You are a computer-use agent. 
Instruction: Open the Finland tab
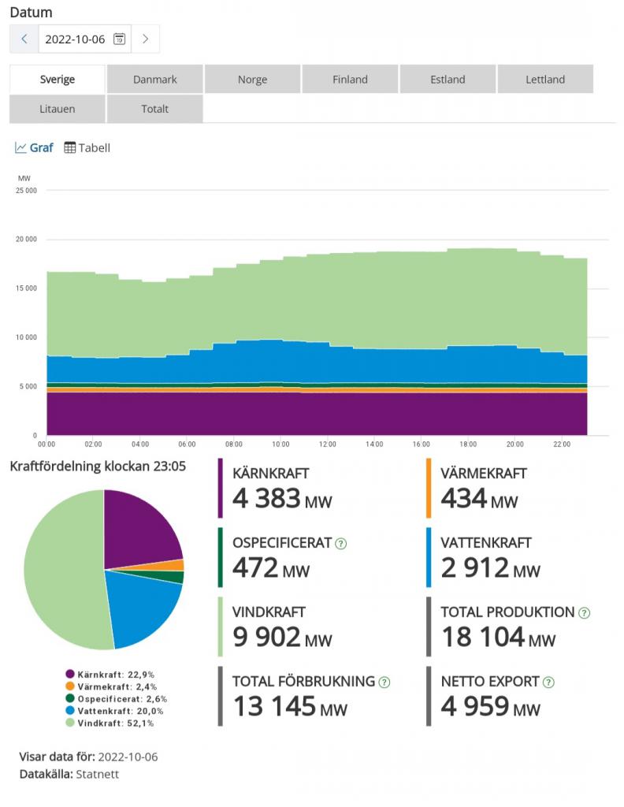[351, 80]
